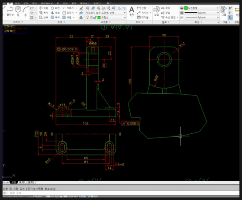Open the object color dropdown 도면층별
Viewport: 242px width, 200px height.
click(202, 8)
